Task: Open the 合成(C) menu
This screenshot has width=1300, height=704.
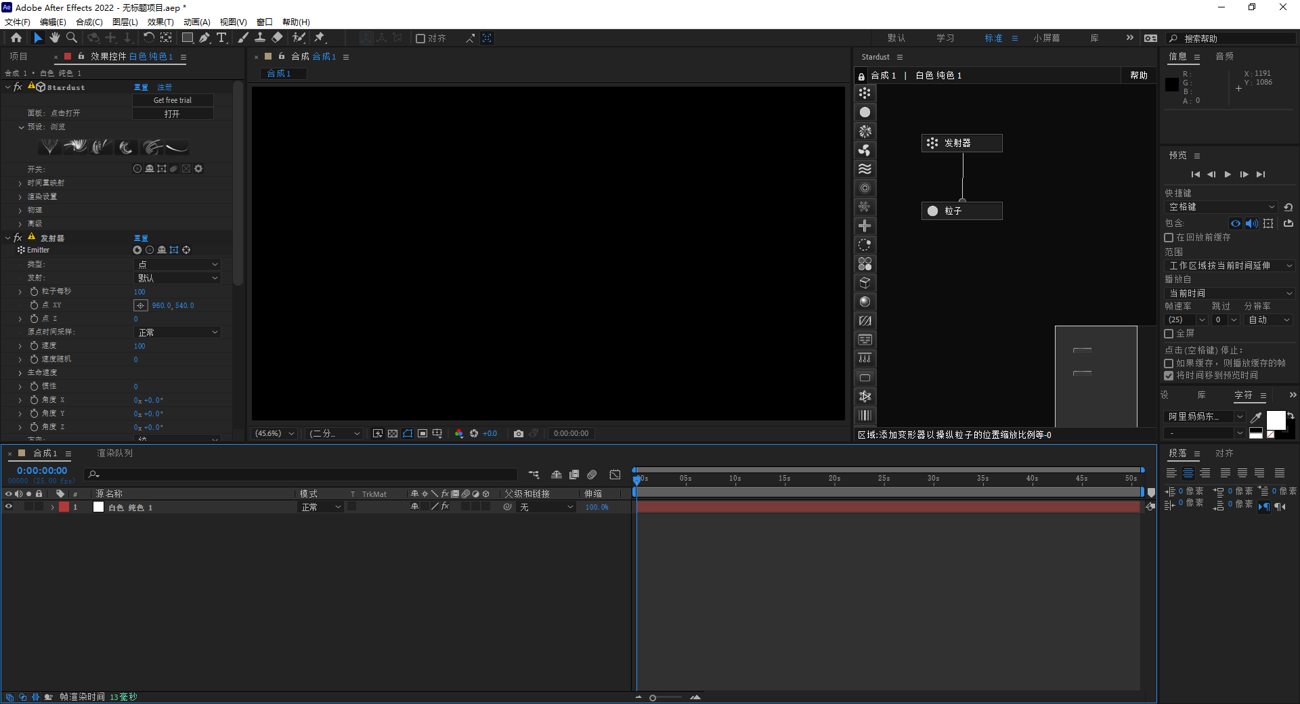Action: (x=89, y=22)
